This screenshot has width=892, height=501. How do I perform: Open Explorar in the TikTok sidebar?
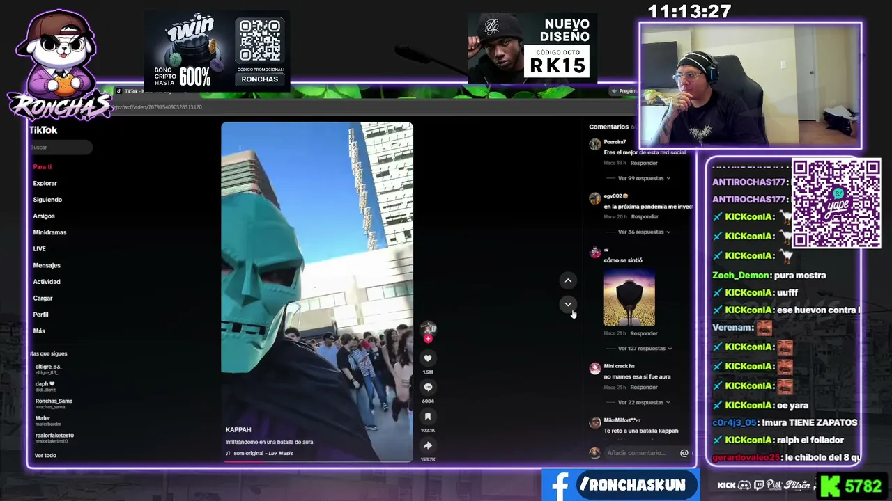[45, 183]
